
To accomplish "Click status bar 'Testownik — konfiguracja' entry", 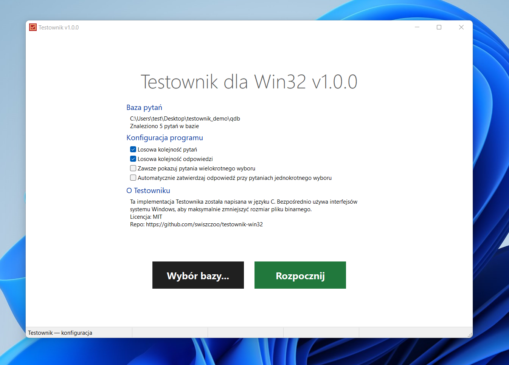I will click(x=60, y=333).
